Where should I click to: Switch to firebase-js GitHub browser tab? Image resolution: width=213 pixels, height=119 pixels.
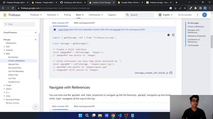pos(73,2)
